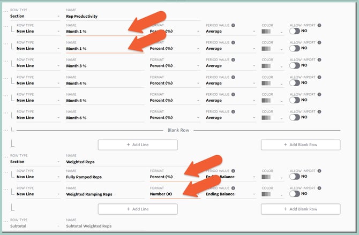Switch on Allow Import for Month 6 % row
The width and height of the screenshot is (359, 235).
tap(294, 117)
